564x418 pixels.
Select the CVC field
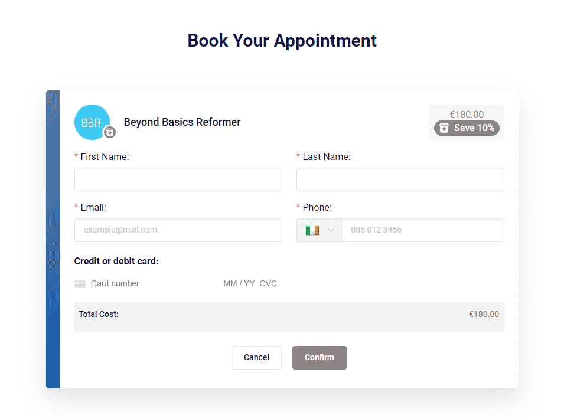[x=268, y=284]
